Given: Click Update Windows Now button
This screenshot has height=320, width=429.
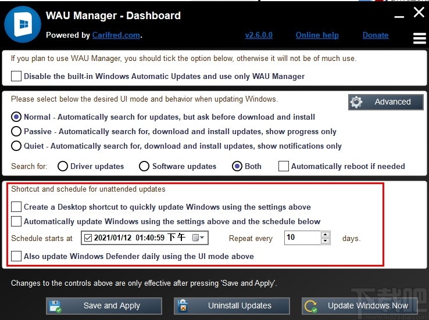Looking at the screenshot, I should 360,306.
